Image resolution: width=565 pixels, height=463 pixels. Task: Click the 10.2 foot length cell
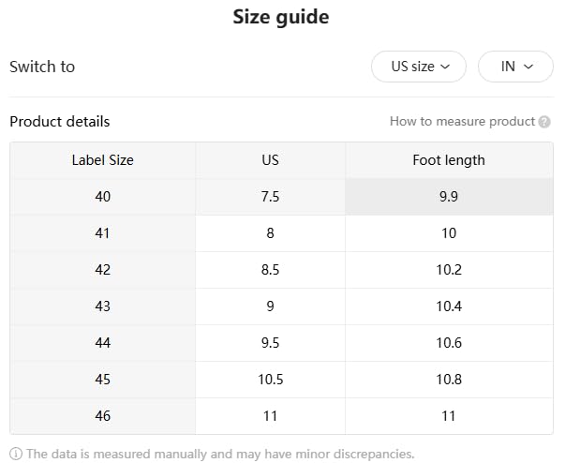(x=449, y=270)
